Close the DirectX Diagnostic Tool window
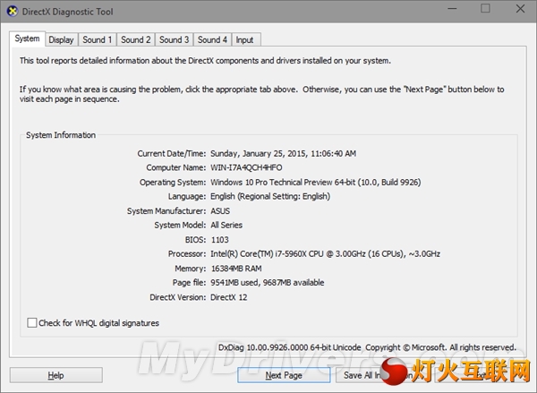Image resolution: width=537 pixels, height=393 pixels. tap(520, 9)
